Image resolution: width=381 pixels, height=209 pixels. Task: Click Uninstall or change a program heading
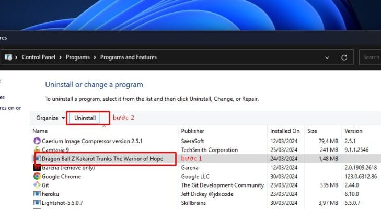point(94,84)
